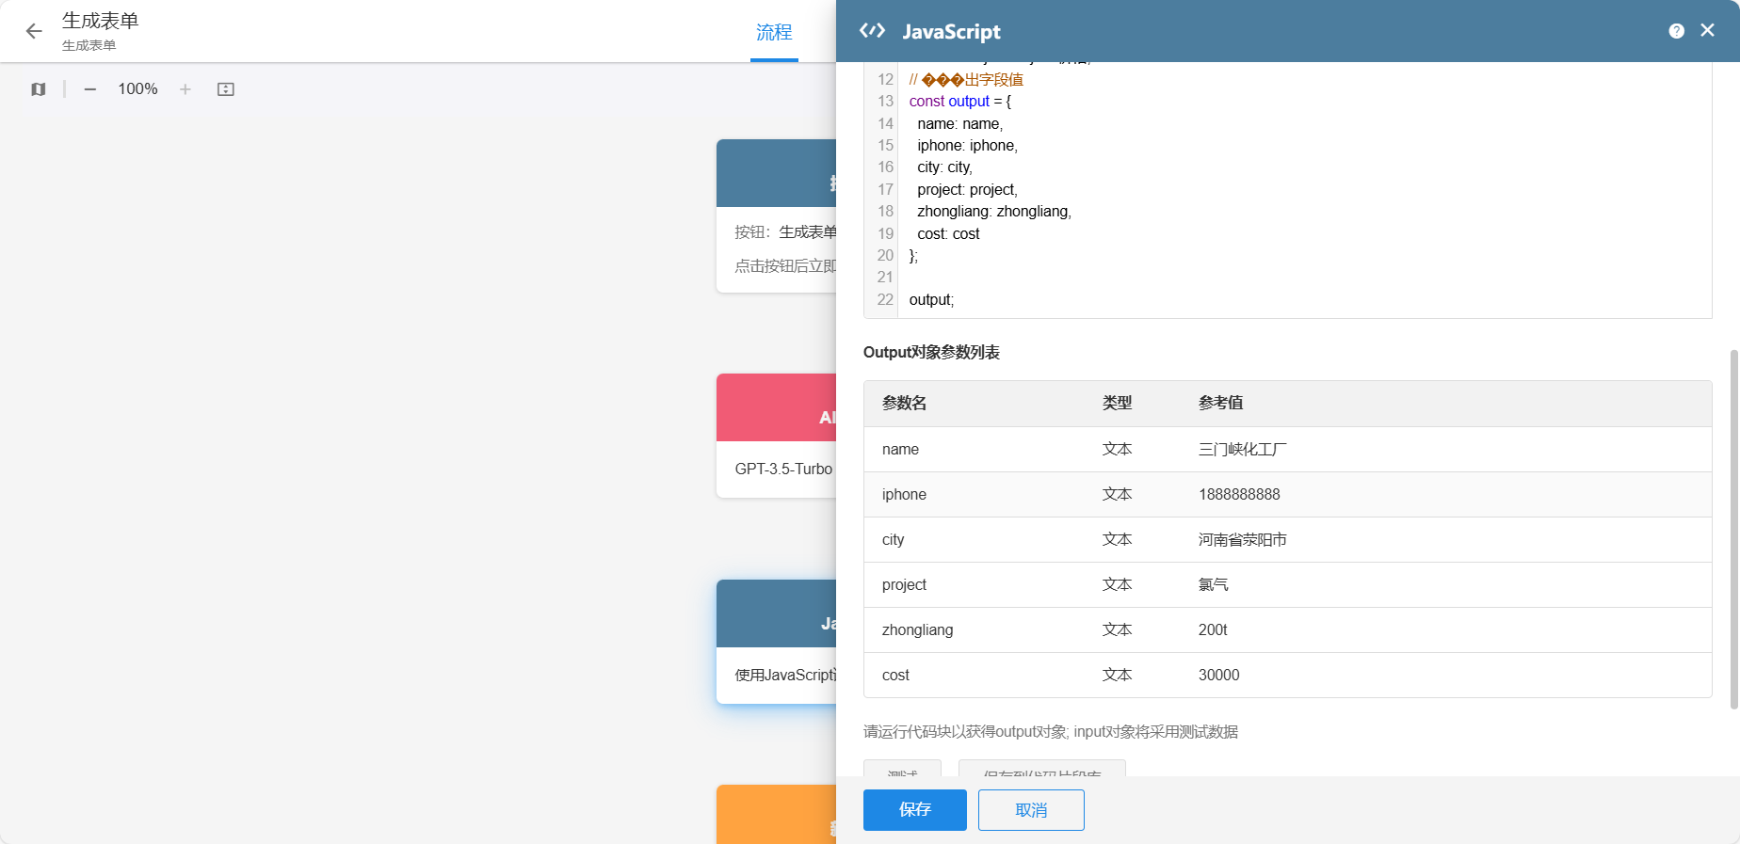
Task: Switch to the 流程 tab
Action: click(x=774, y=33)
